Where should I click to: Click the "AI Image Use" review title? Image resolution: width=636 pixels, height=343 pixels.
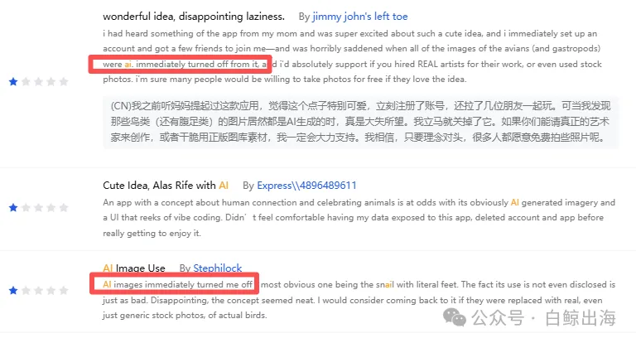click(x=134, y=268)
